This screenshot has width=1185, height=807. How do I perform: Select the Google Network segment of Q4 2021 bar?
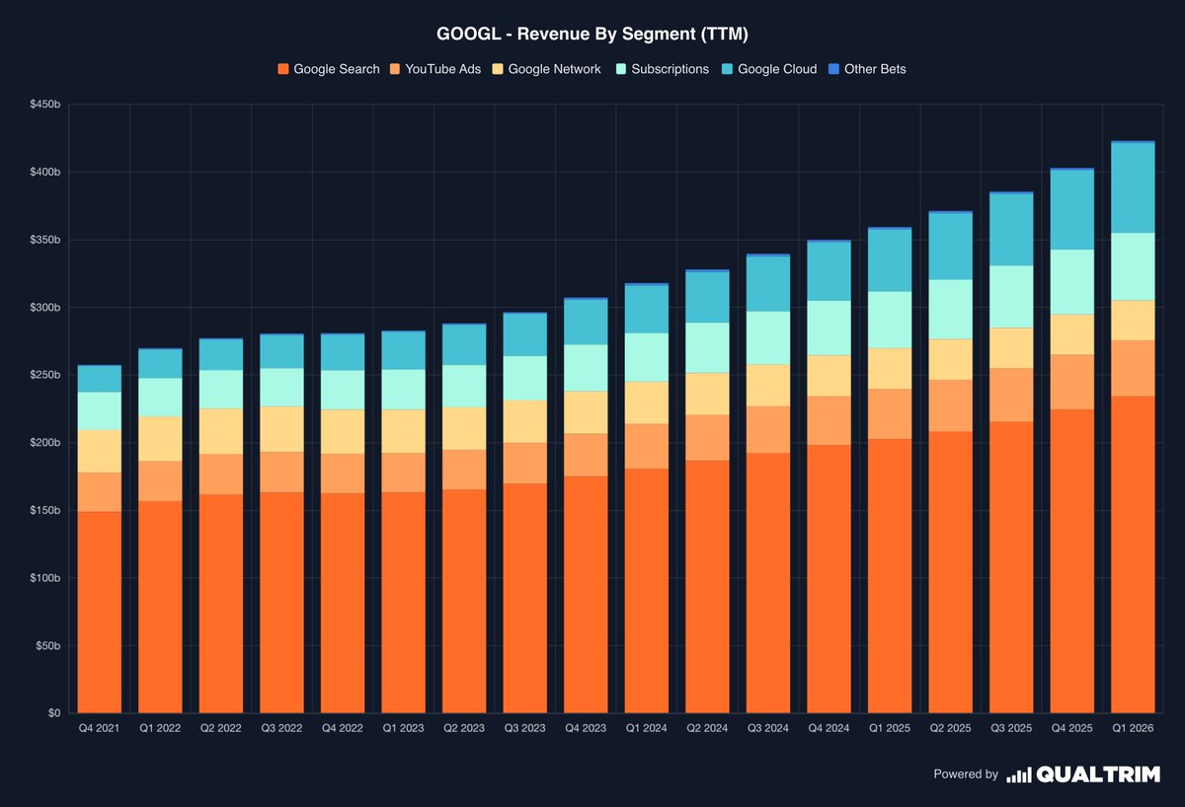click(100, 451)
